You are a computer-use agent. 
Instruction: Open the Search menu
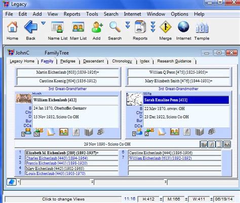111,14
